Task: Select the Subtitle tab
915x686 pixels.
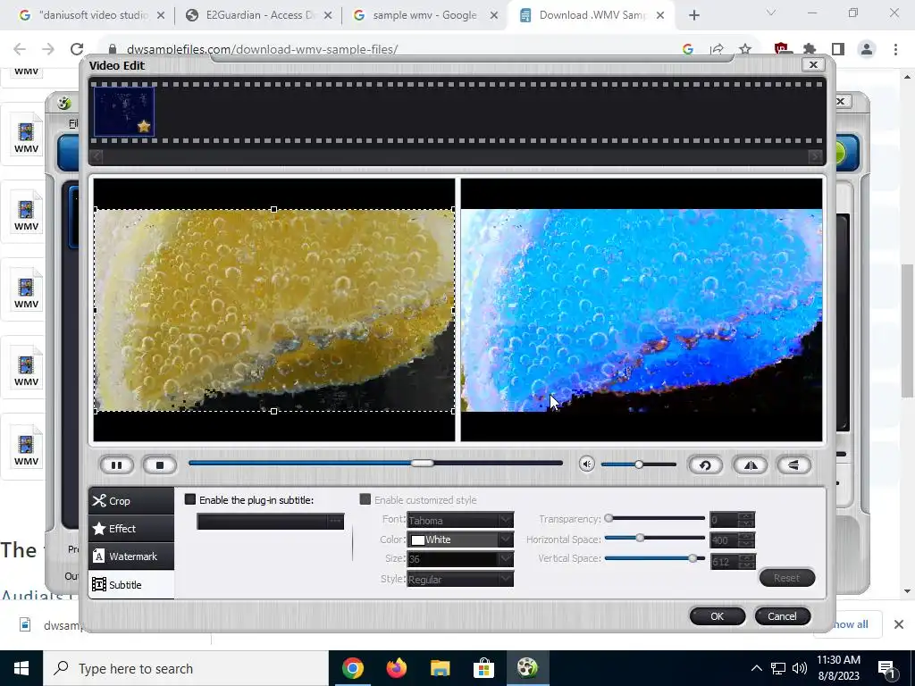Action: click(x=131, y=584)
